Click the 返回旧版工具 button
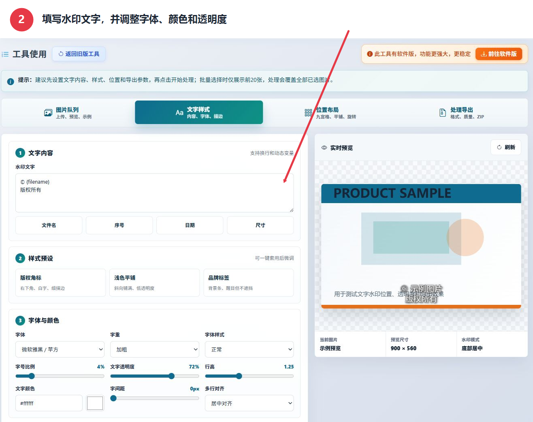The width and height of the screenshot is (533, 422). 79,54
